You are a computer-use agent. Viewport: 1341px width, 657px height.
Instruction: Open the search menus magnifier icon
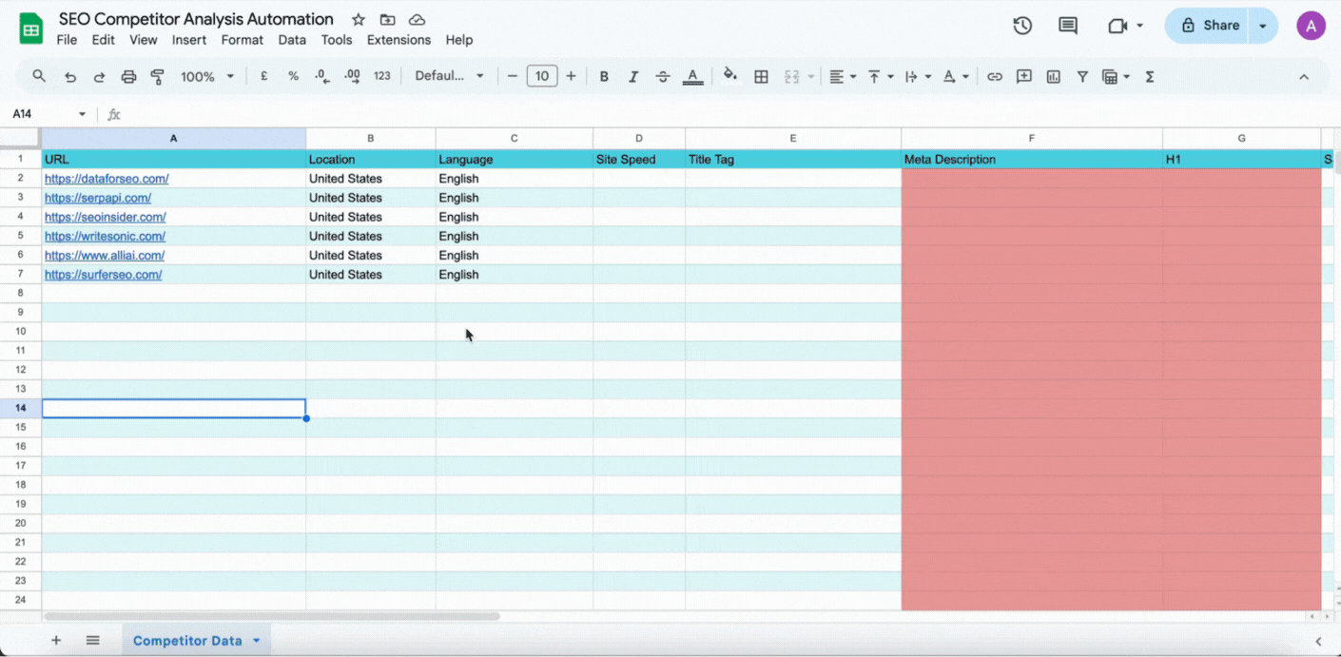pos(39,76)
